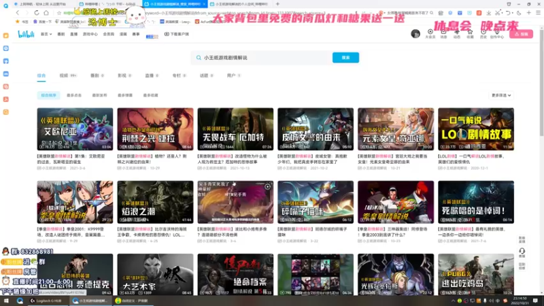Switch to the 个人空间 browser tab
This screenshot has height=306, width=544.
tap(239, 4)
